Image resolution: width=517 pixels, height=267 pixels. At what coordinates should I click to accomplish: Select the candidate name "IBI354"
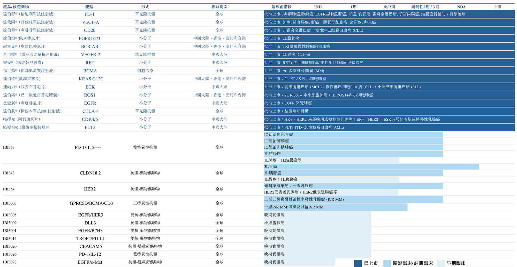[9, 189]
